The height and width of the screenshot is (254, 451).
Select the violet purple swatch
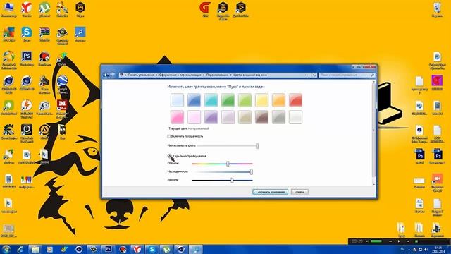[x=211, y=117]
